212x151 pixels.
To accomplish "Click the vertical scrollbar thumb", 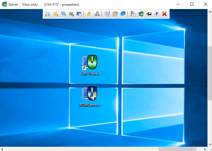I will (210, 73).
